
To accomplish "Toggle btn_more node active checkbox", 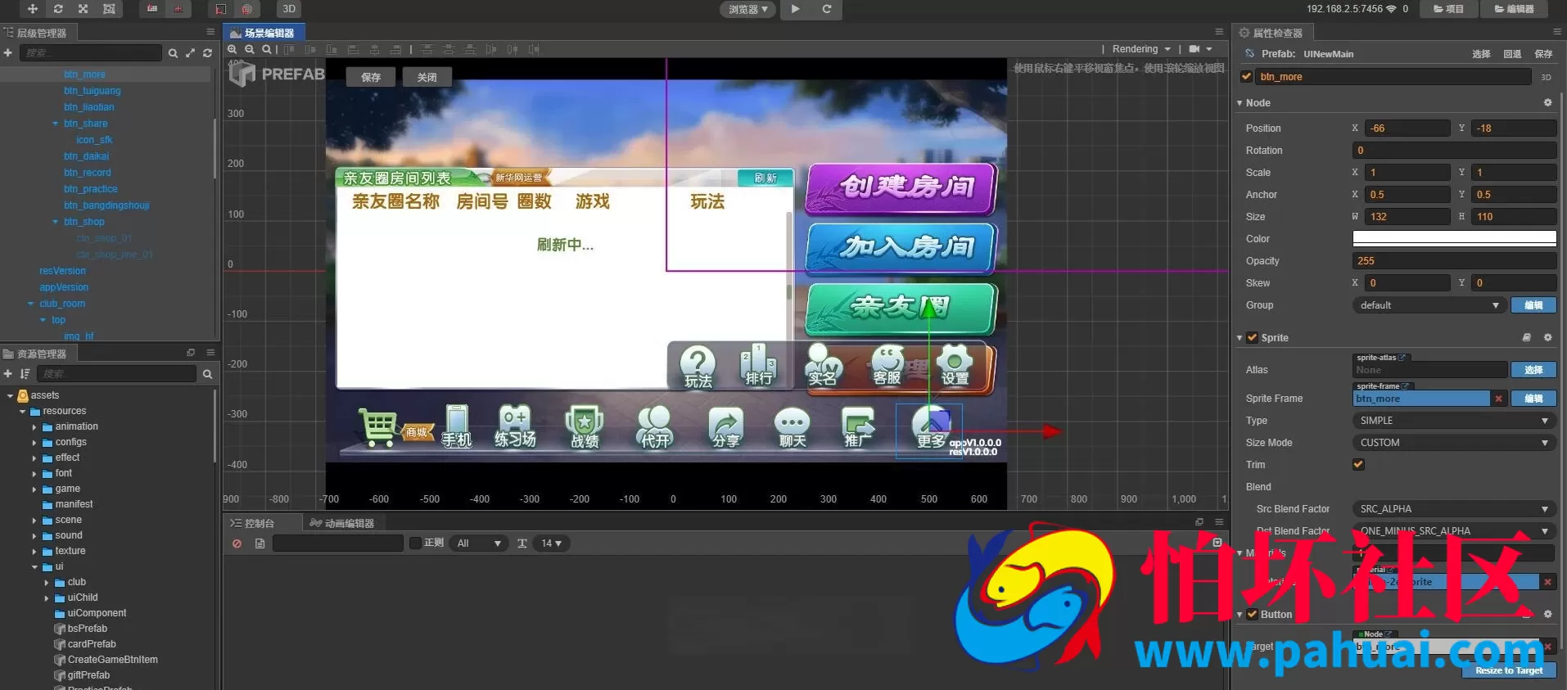I will pyautogui.click(x=1246, y=76).
